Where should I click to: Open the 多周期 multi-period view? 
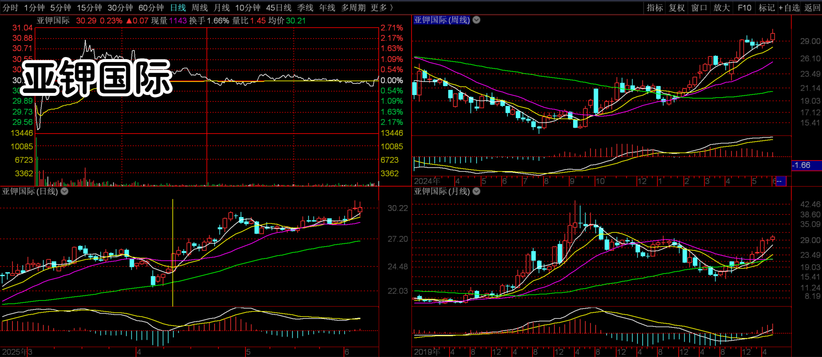coord(353,8)
